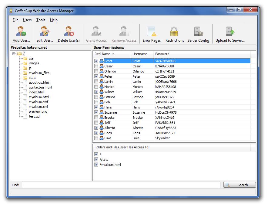Click the Skywalker password cell
The image size is (268, 207).
(162, 138)
